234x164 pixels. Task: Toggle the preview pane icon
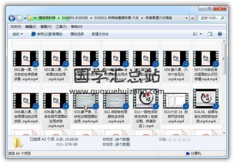(x=210, y=34)
